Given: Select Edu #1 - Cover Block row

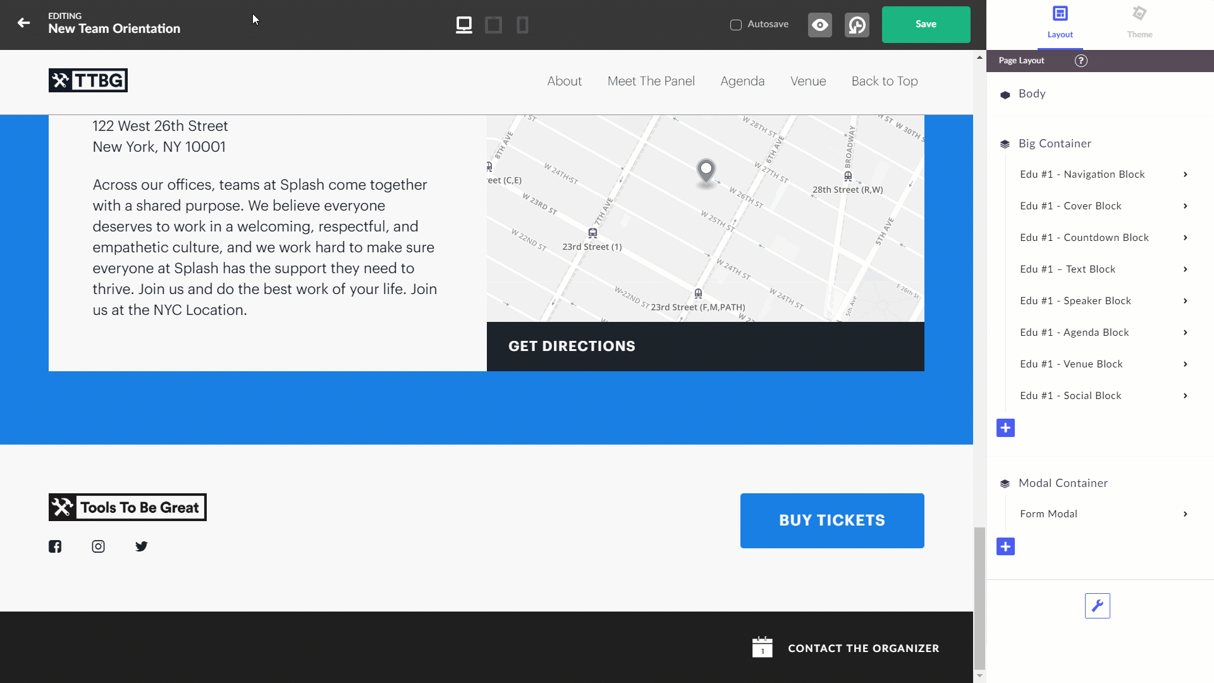Looking at the screenshot, I should point(1103,206).
